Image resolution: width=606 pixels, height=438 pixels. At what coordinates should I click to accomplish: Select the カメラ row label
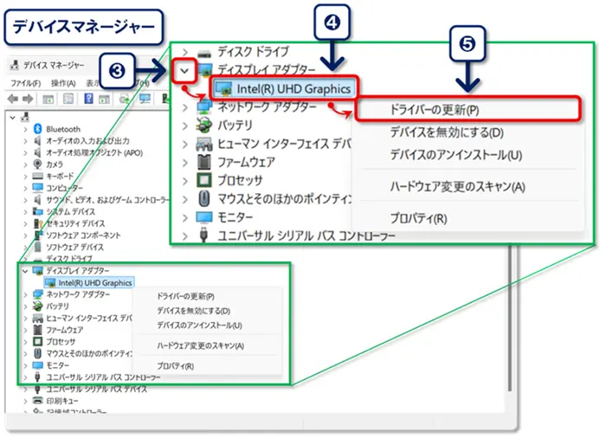(55, 164)
